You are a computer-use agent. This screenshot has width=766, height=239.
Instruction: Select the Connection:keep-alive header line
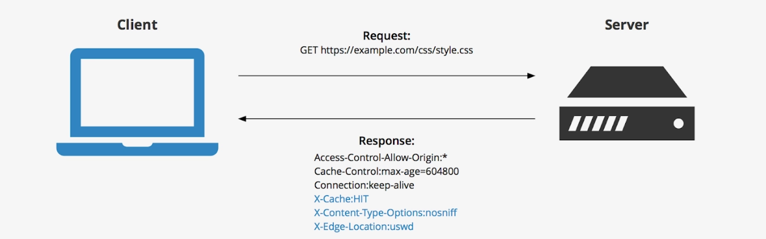(364, 185)
